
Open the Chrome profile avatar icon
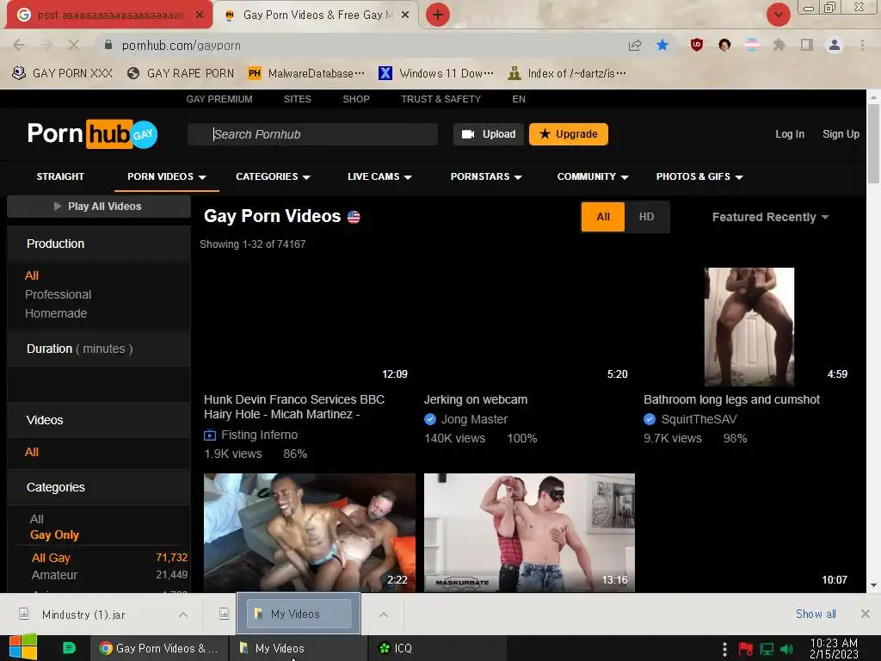(x=835, y=45)
